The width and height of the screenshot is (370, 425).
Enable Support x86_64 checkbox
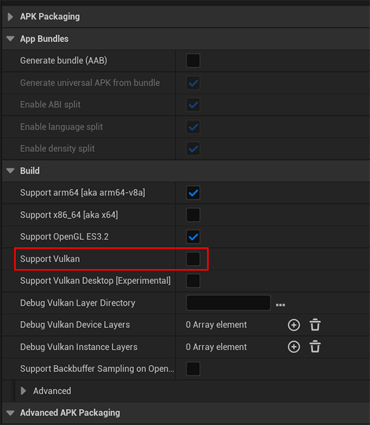[x=193, y=214]
